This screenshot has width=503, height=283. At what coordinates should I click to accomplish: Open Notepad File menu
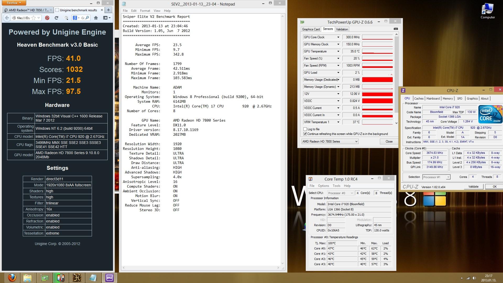[125, 11]
